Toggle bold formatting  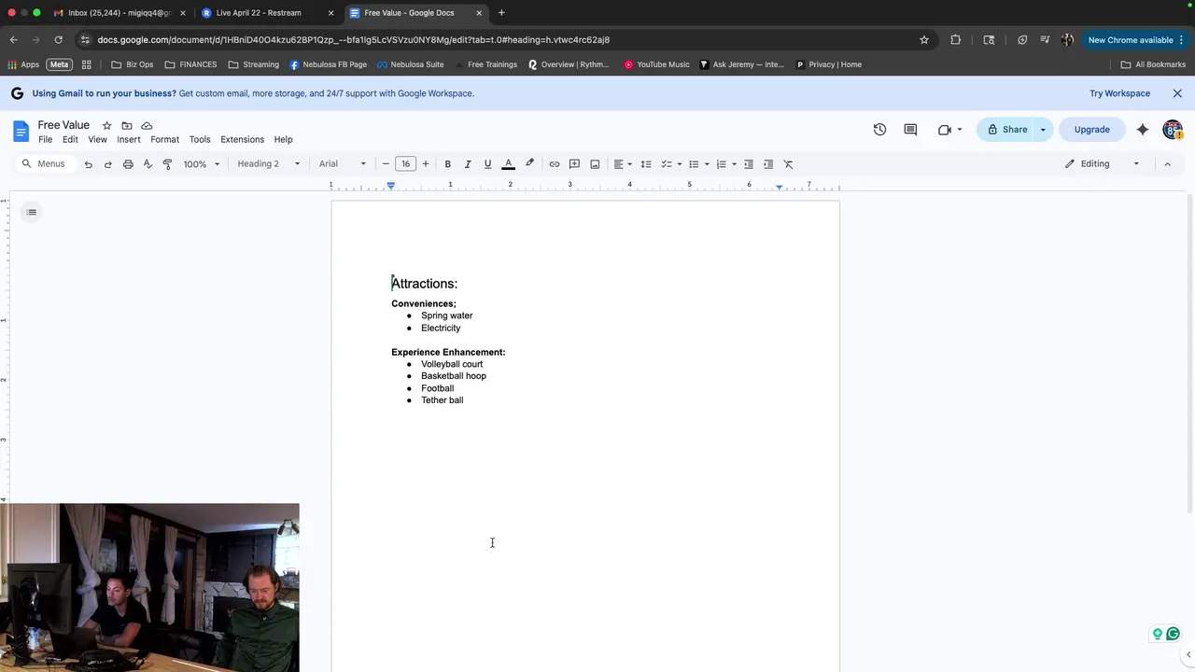[x=448, y=164]
